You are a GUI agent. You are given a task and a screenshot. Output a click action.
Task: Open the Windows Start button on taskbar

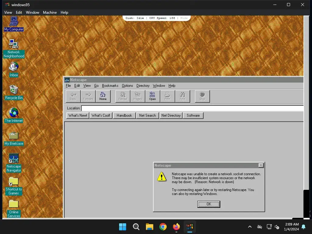122,227
